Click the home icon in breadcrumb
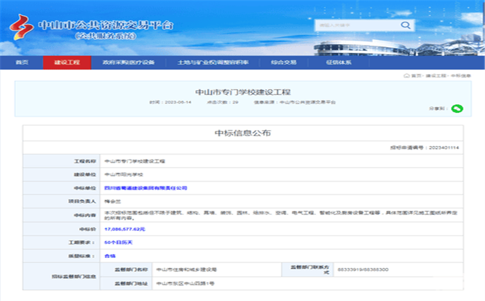485x301 pixels. (x=406, y=76)
